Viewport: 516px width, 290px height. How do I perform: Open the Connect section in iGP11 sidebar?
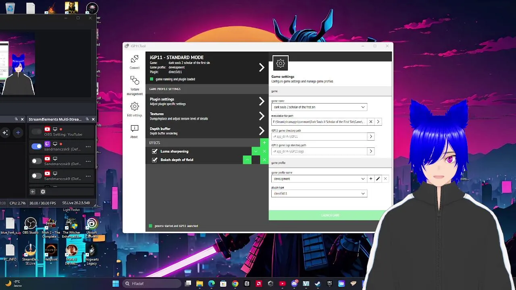tap(135, 62)
